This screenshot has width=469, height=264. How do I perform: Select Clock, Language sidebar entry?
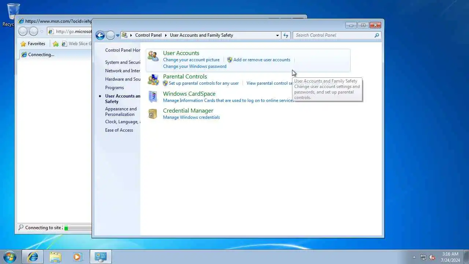click(x=123, y=122)
